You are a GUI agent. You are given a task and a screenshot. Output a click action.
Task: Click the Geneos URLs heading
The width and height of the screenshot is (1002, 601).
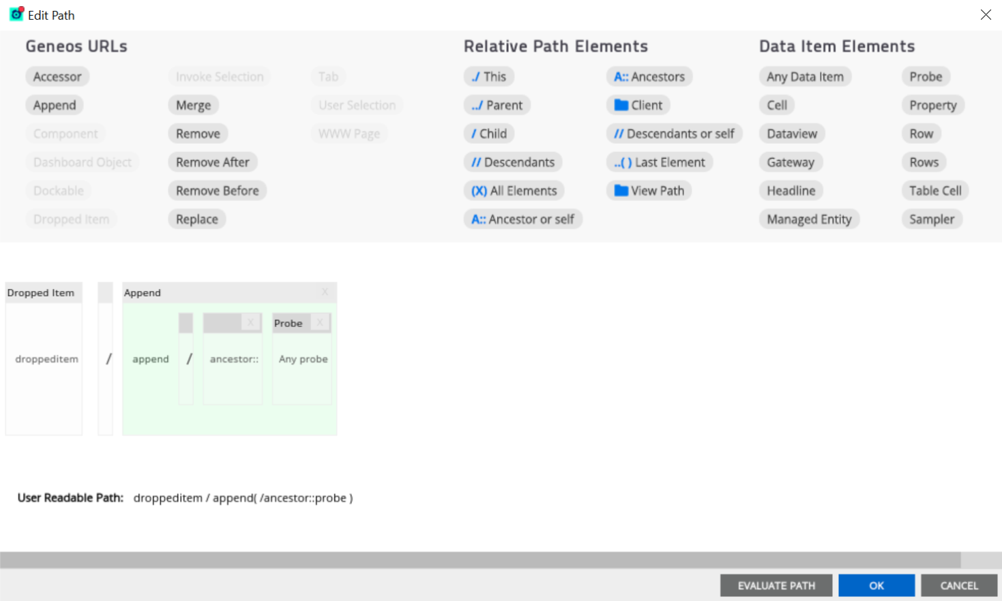76,46
